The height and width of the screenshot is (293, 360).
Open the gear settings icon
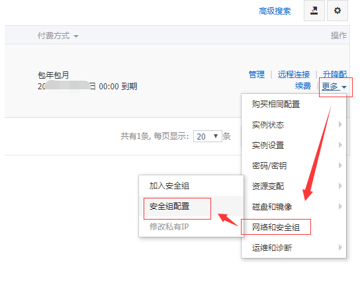tap(337, 11)
